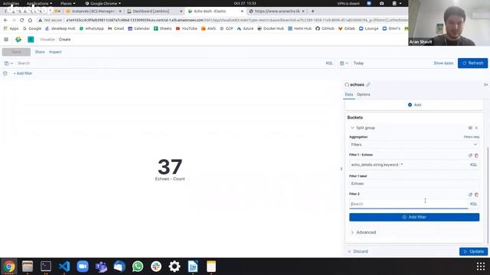490x275 pixels.
Task: Delete Filter 2 with trash icon
Action: pyautogui.click(x=476, y=195)
